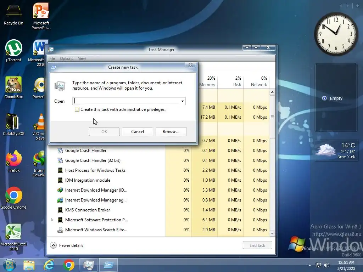Click the 6.1 MB memory cell
The height and width of the screenshot is (272, 363).
point(208,220)
